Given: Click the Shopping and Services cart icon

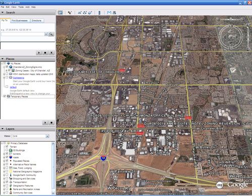Looking at the screenshot, I should coord(11,178).
